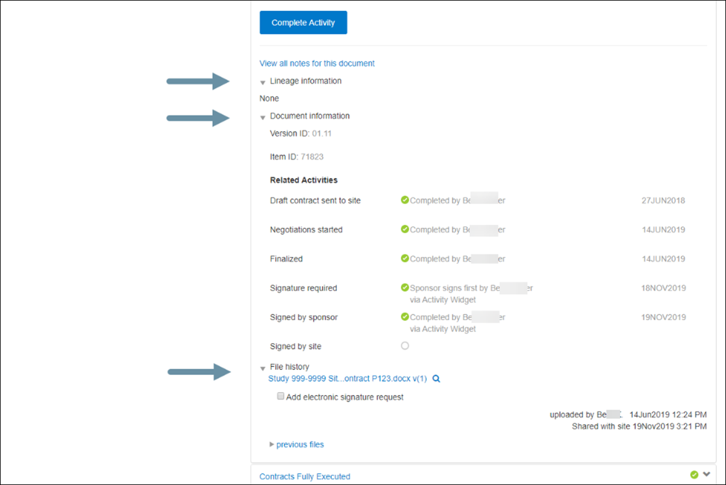Collapse the Lineage information section
726x485 pixels.
(262, 81)
